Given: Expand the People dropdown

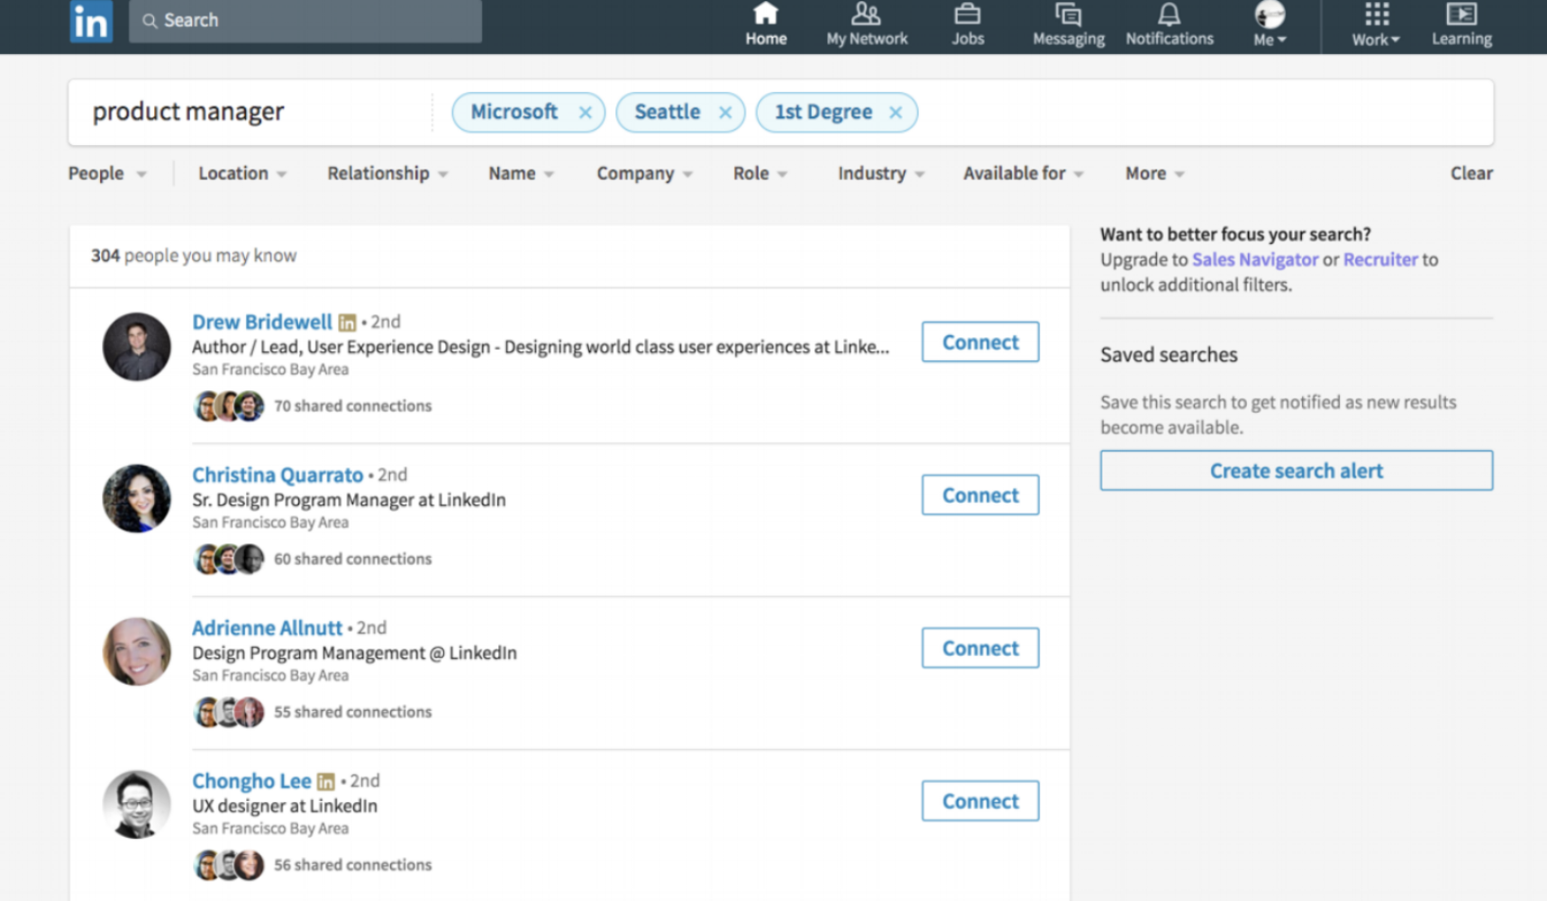Looking at the screenshot, I should 107,173.
